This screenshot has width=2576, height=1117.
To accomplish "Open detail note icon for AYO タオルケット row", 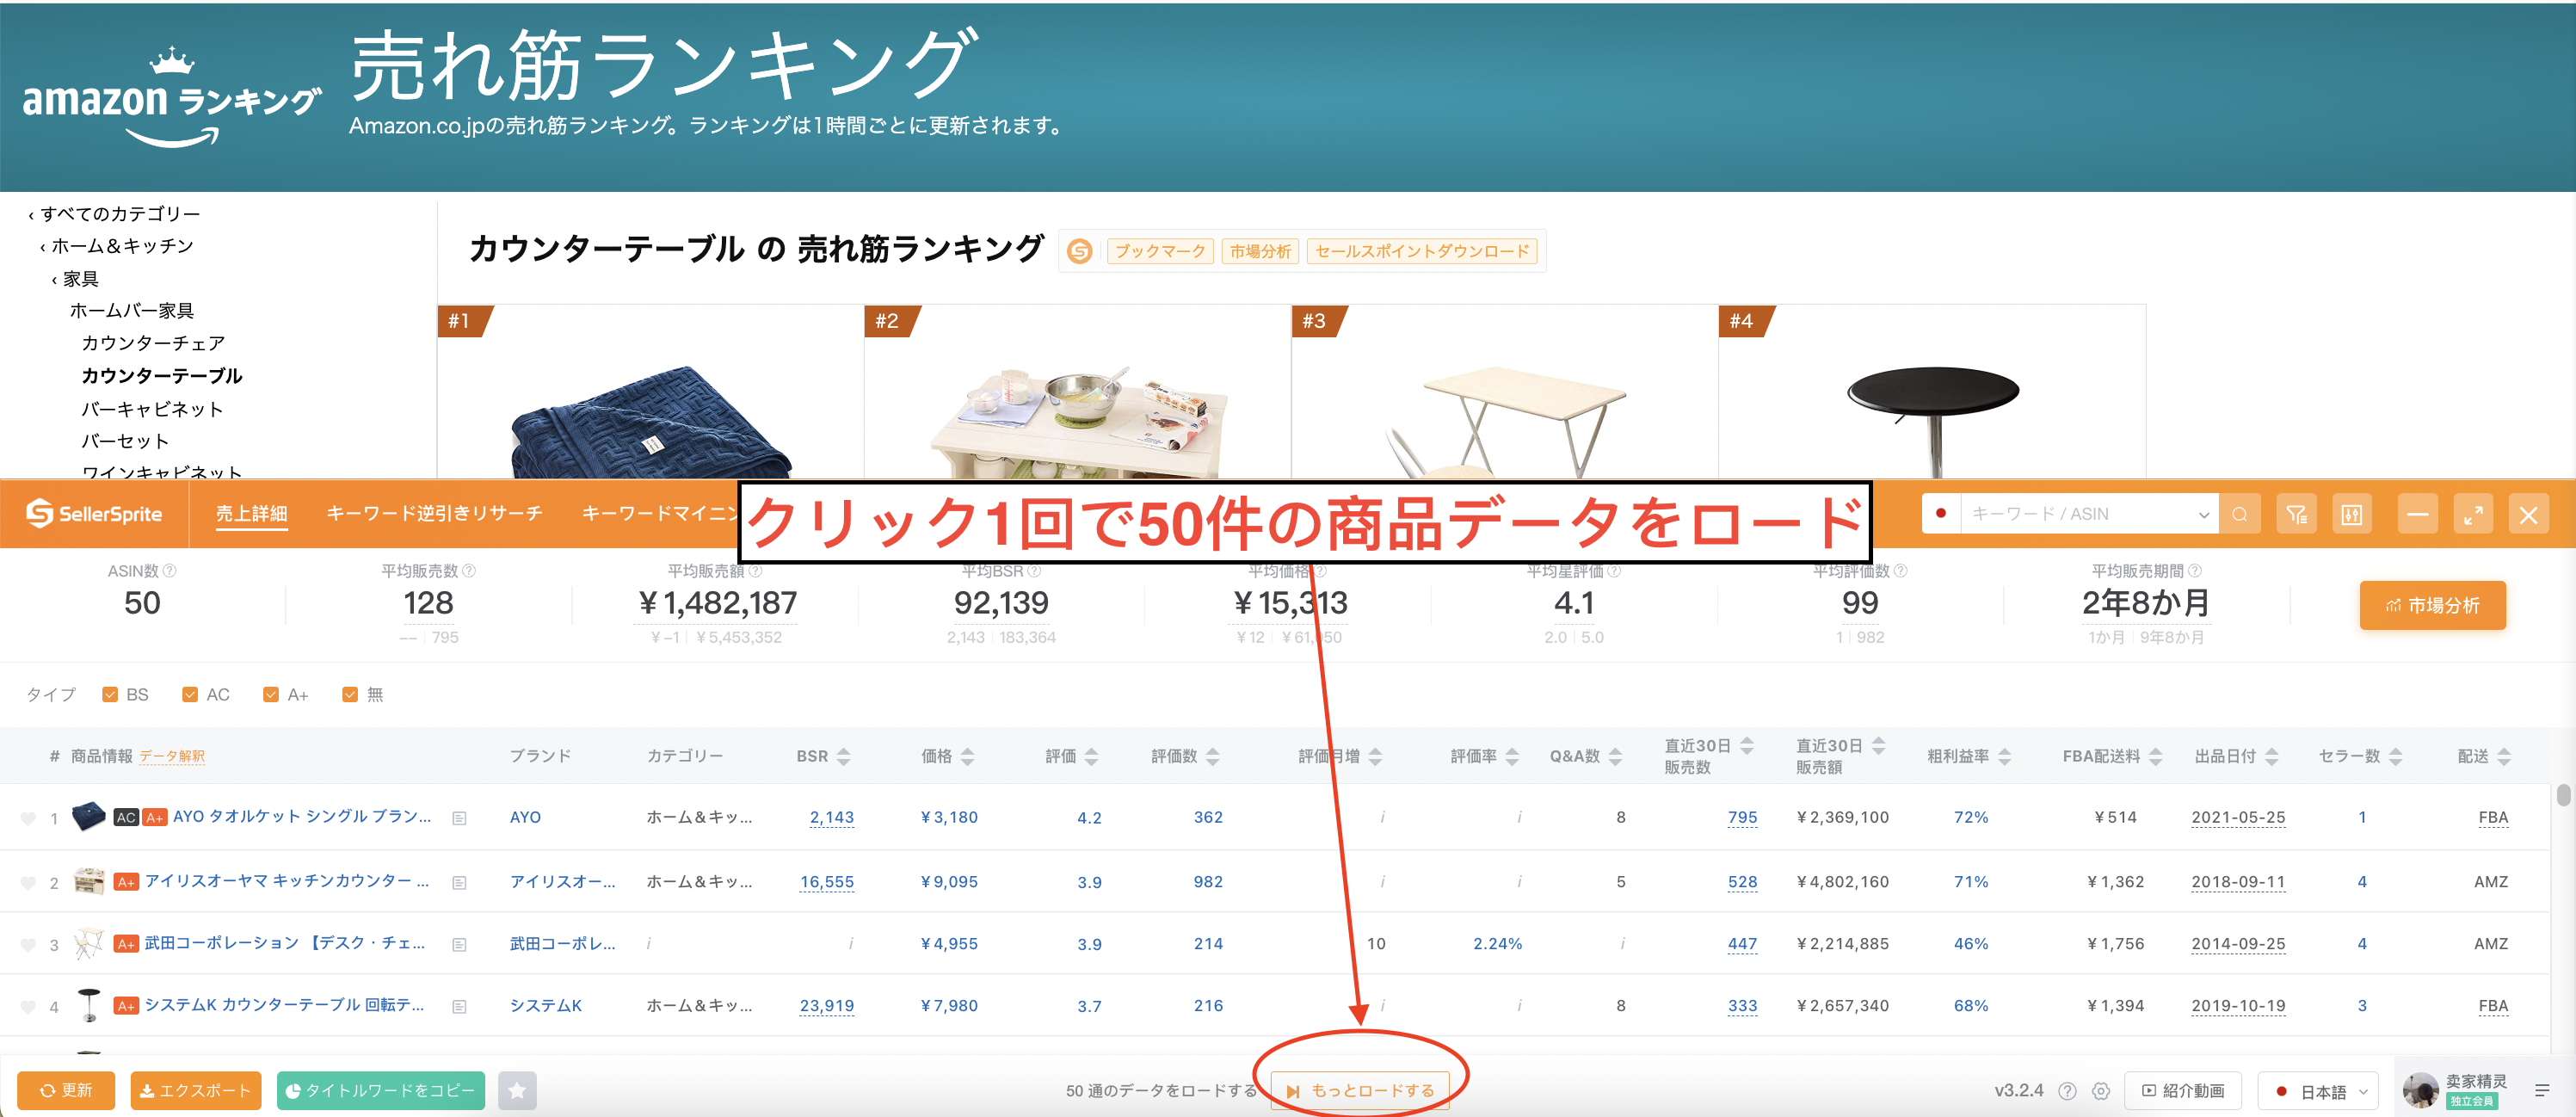I will [x=459, y=818].
